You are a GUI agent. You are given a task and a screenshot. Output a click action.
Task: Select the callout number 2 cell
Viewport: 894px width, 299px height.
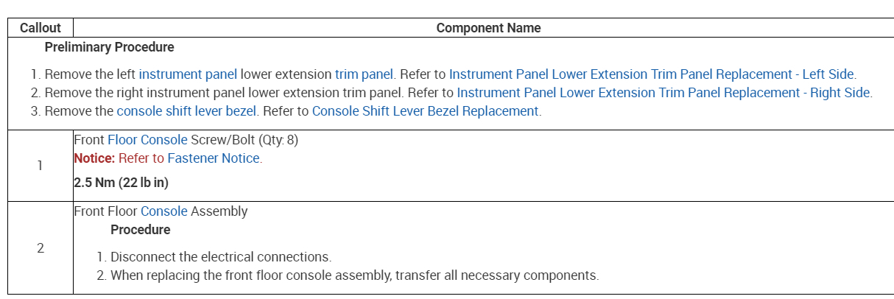click(40, 248)
